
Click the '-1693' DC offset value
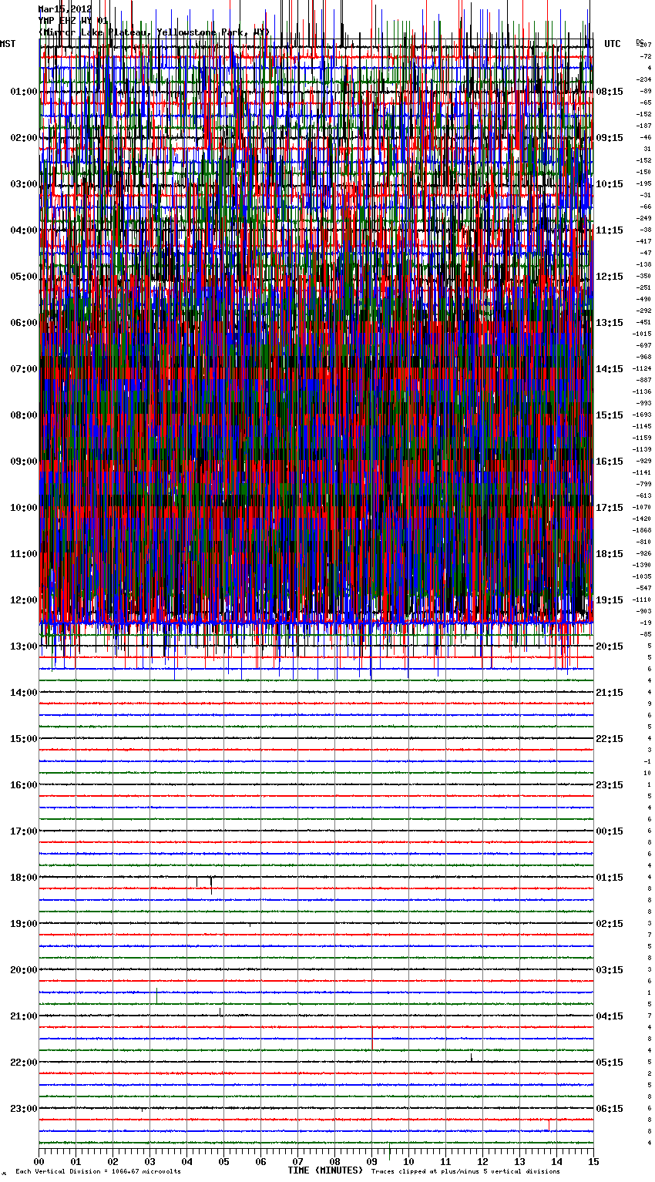tap(642, 415)
